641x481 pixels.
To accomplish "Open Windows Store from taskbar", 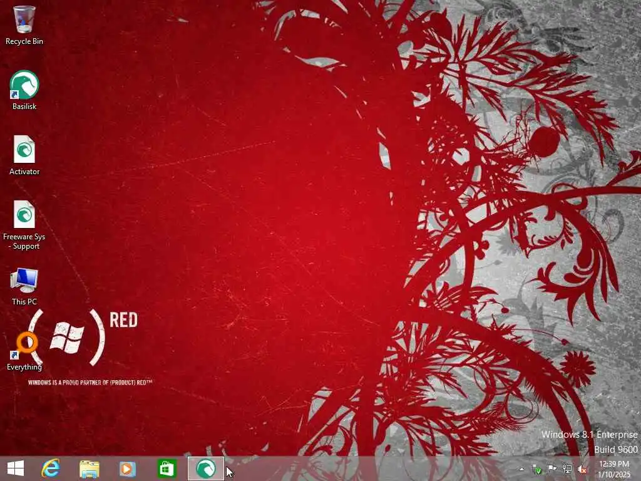I will tap(167, 468).
